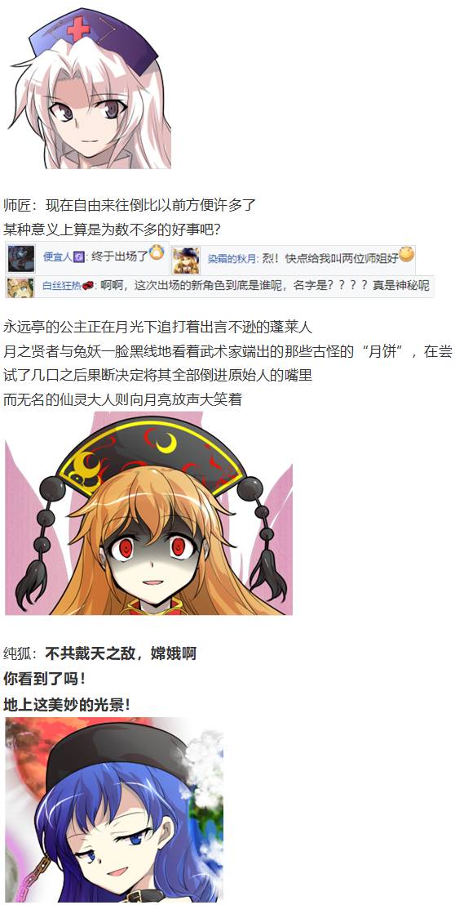Click the smiley emoji after 两位师姐好
The width and height of the screenshot is (455, 905).
(407, 253)
